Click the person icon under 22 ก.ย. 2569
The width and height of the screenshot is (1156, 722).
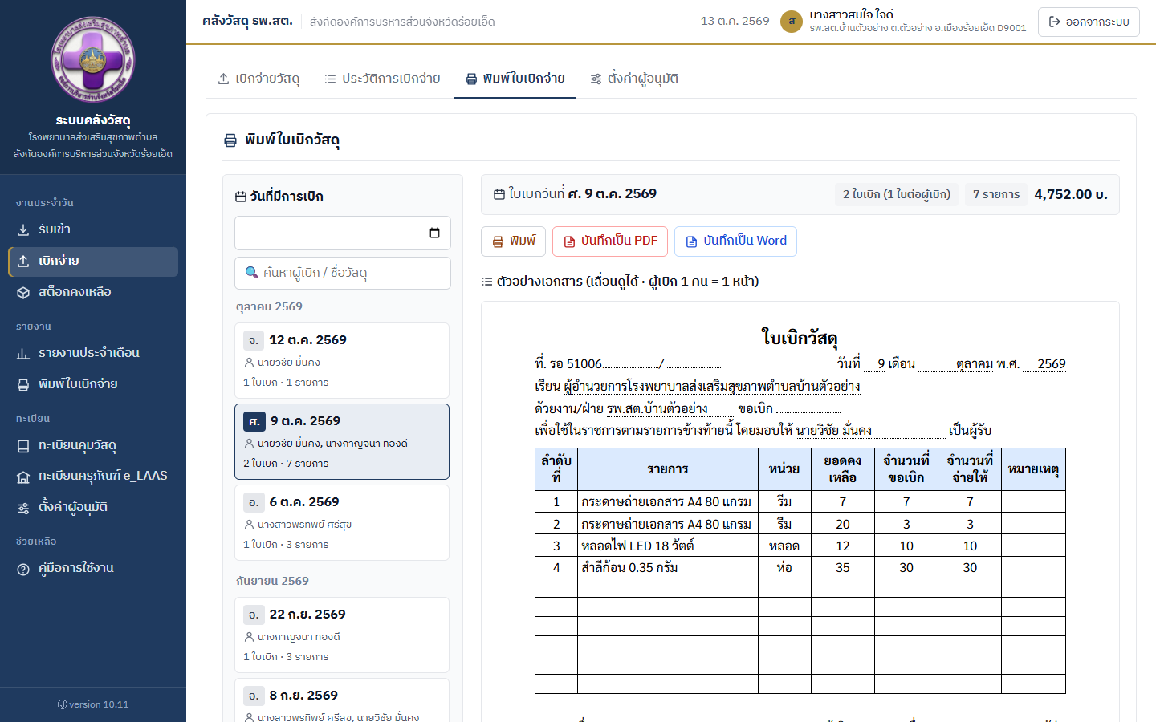[x=249, y=637]
